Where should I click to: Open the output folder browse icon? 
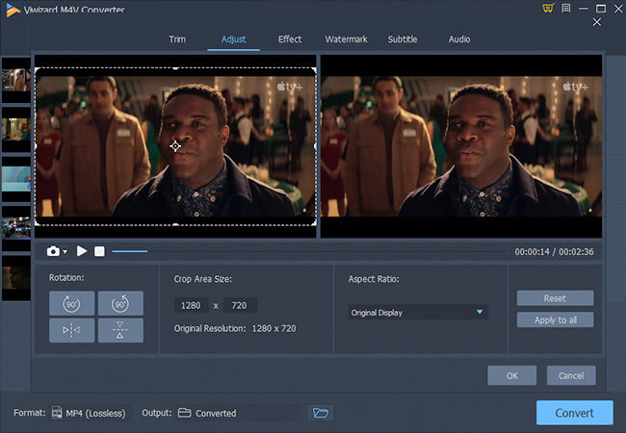click(320, 413)
